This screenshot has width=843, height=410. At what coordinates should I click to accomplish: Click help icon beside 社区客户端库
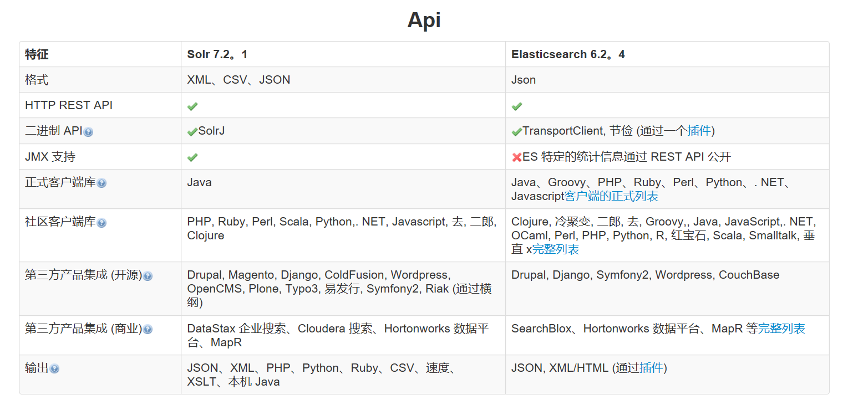pyautogui.click(x=101, y=223)
